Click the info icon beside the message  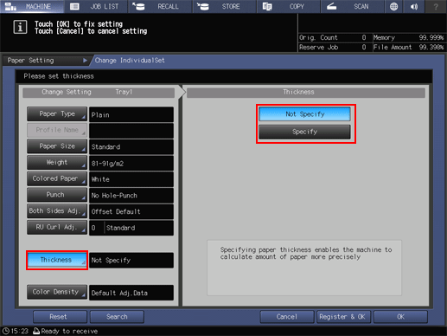tap(20, 27)
